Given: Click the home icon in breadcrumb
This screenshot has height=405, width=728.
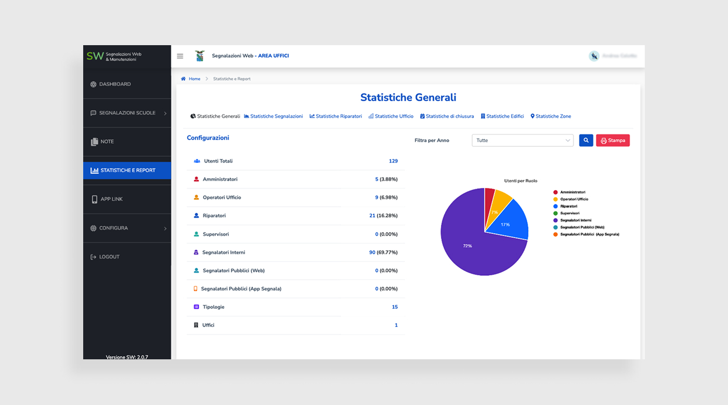Looking at the screenshot, I should click(x=183, y=79).
